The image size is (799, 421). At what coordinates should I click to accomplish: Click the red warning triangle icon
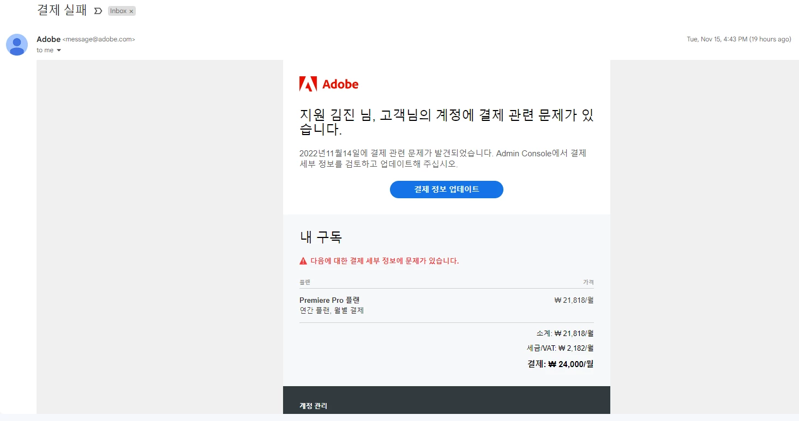[x=303, y=261]
